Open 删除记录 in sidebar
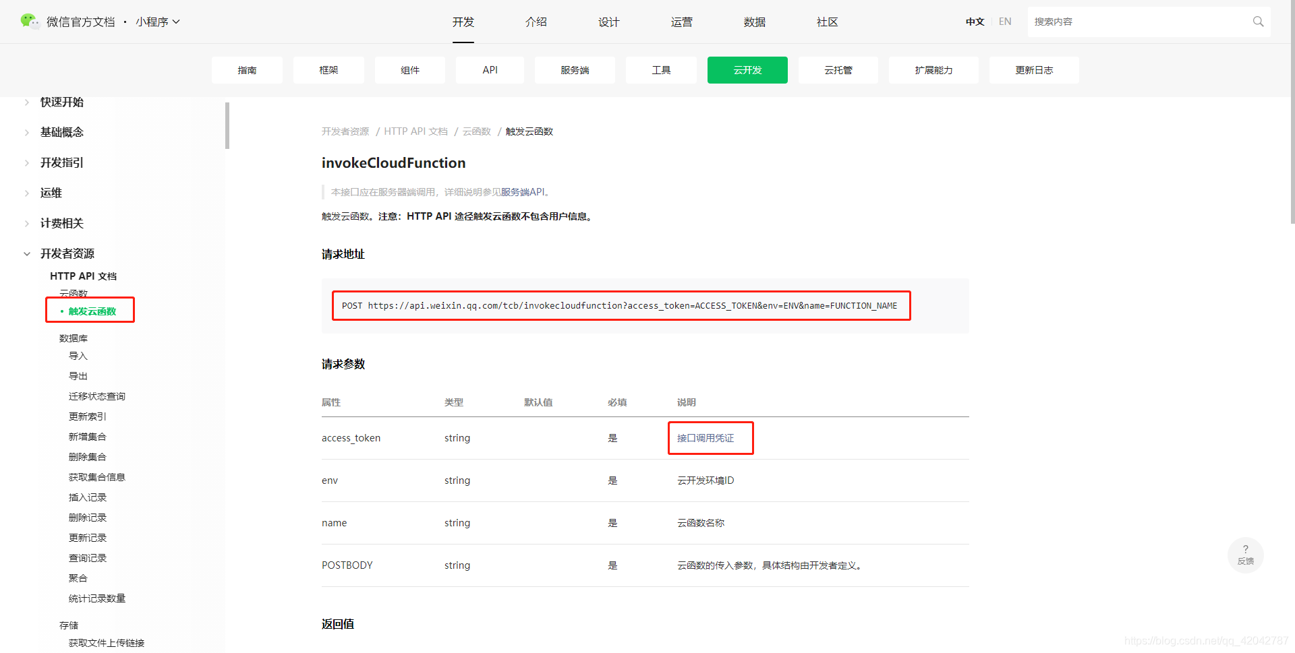Image resolution: width=1295 pixels, height=653 pixels. click(x=88, y=518)
